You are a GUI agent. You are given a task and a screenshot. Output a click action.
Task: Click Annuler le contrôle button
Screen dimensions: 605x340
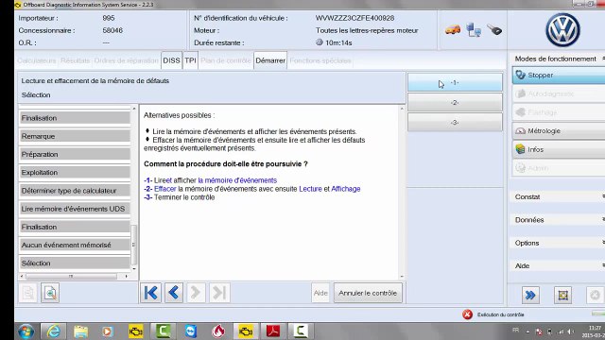[x=368, y=293]
